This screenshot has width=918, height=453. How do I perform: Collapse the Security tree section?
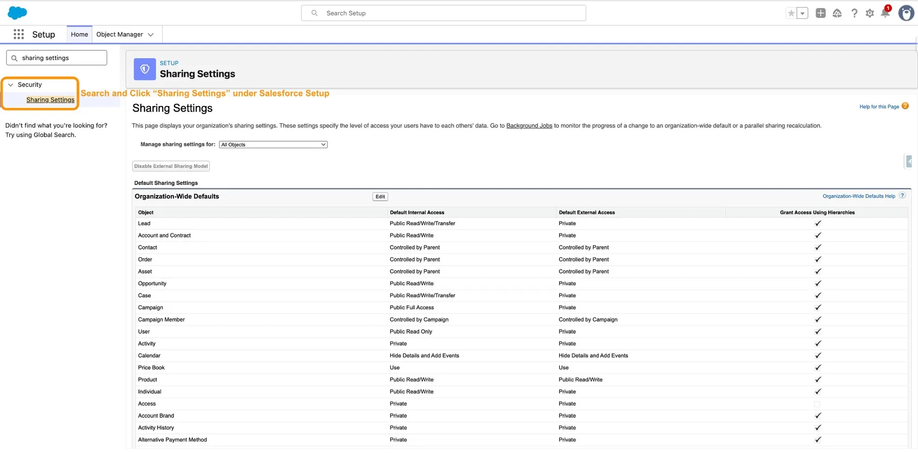[11, 85]
